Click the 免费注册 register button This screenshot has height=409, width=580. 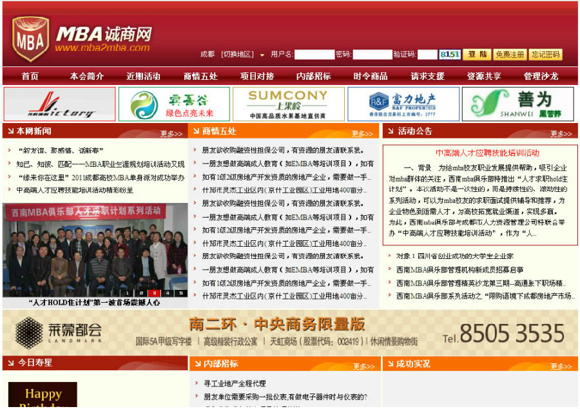coord(510,55)
